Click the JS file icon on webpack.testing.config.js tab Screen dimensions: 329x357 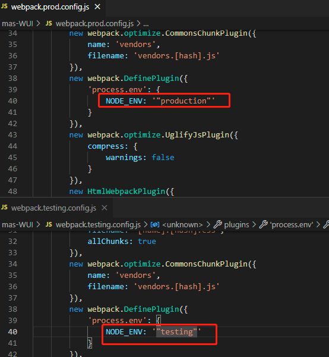(5, 208)
